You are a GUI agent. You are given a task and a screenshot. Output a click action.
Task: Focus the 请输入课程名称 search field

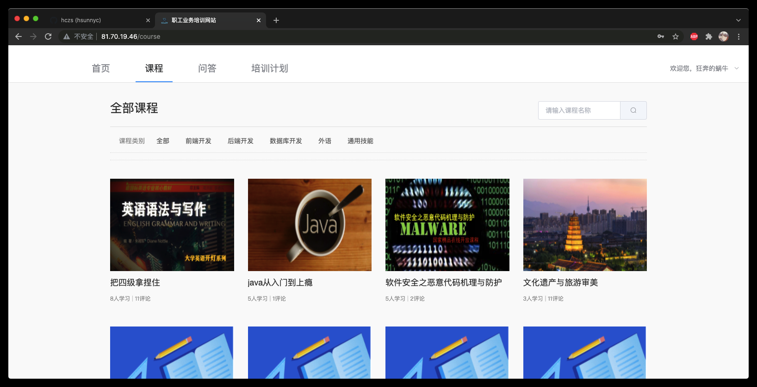tap(579, 110)
